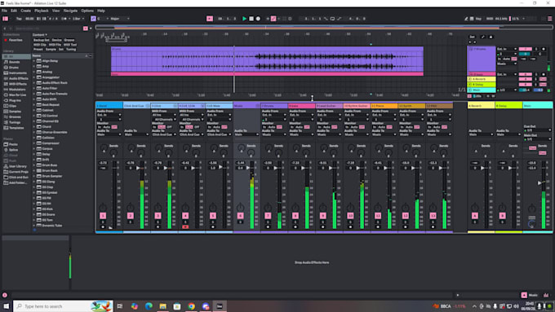Click the Backup Set filter tag
This screenshot has width=555, height=312.
click(x=42, y=40)
